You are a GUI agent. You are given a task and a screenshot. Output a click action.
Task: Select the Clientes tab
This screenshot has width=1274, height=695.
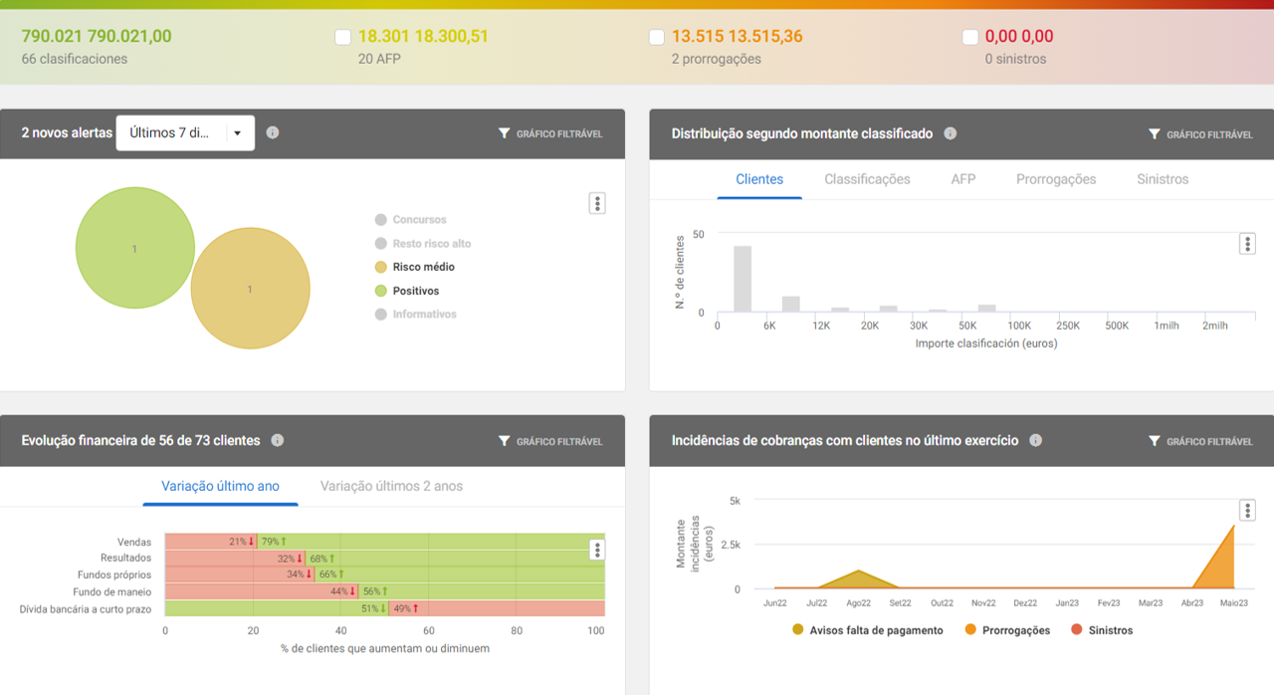point(759,179)
